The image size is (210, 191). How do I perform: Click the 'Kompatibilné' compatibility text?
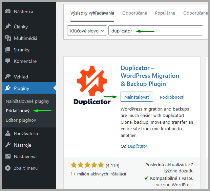(164, 178)
